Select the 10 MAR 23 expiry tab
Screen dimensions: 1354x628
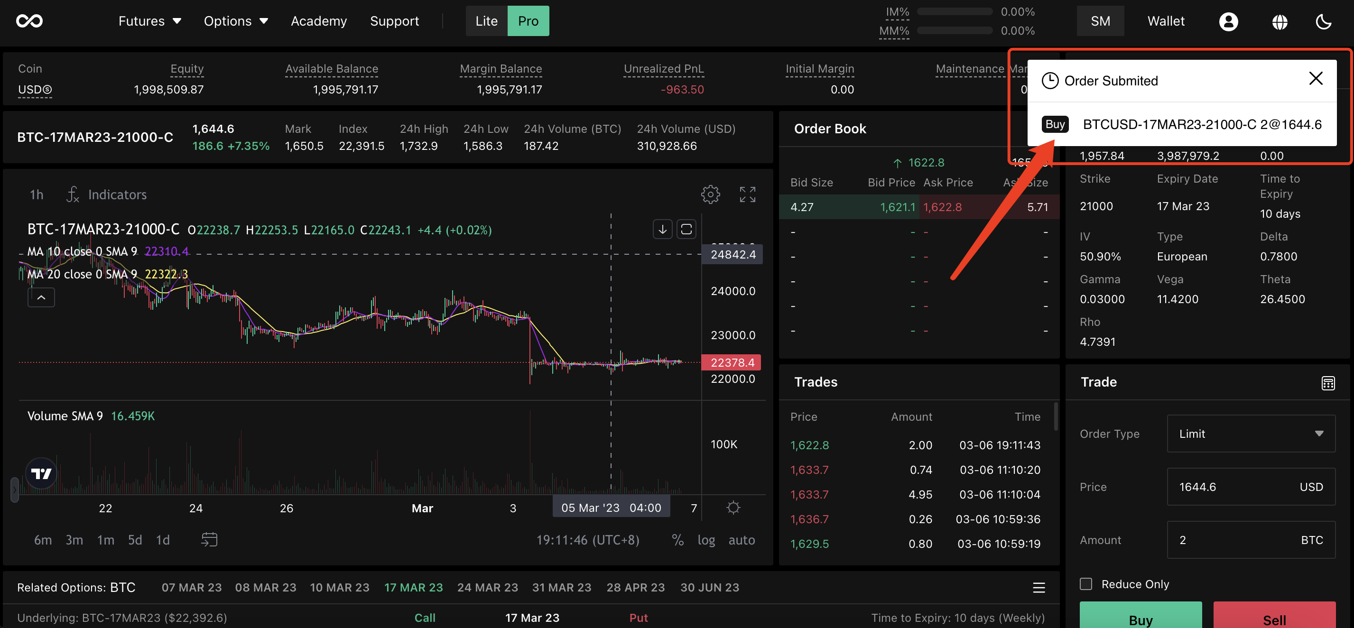[340, 588]
